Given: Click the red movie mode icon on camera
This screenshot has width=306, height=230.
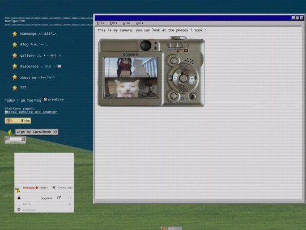Looking at the screenshot, I should click(177, 51).
